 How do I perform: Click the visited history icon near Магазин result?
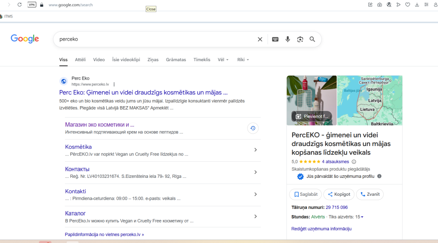click(253, 128)
